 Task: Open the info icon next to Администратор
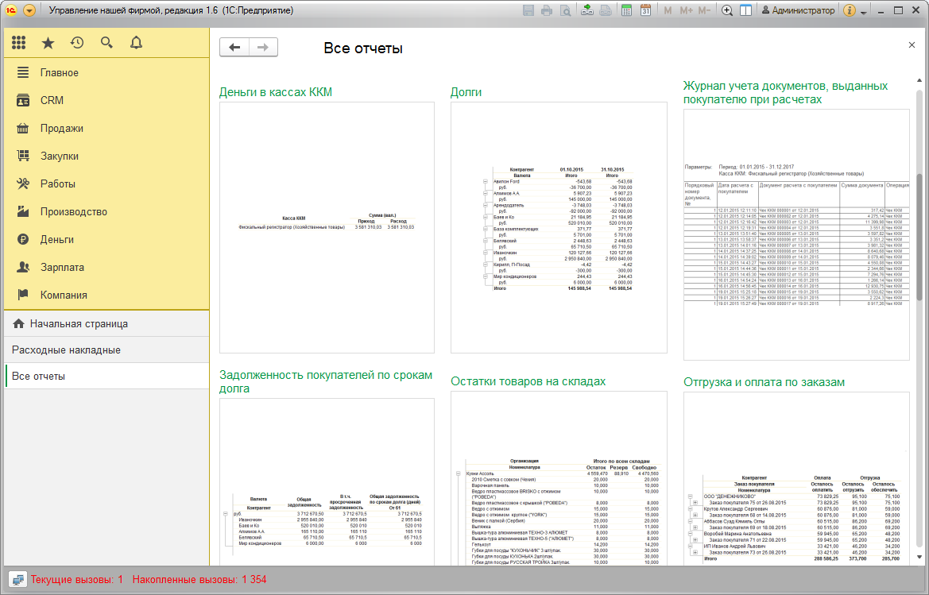pos(849,10)
